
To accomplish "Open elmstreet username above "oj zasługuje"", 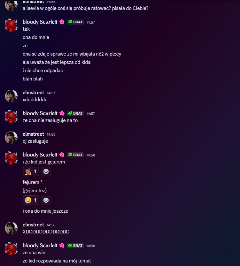I will pos(33,134).
